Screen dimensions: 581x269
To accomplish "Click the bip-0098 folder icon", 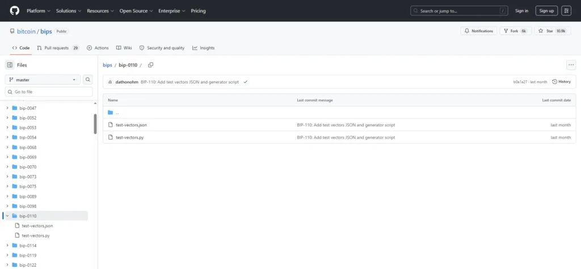I will [x=15, y=206].
